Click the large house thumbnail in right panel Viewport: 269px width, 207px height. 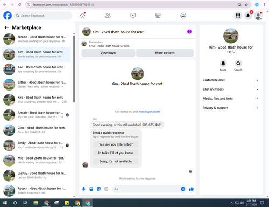click(x=231, y=36)
